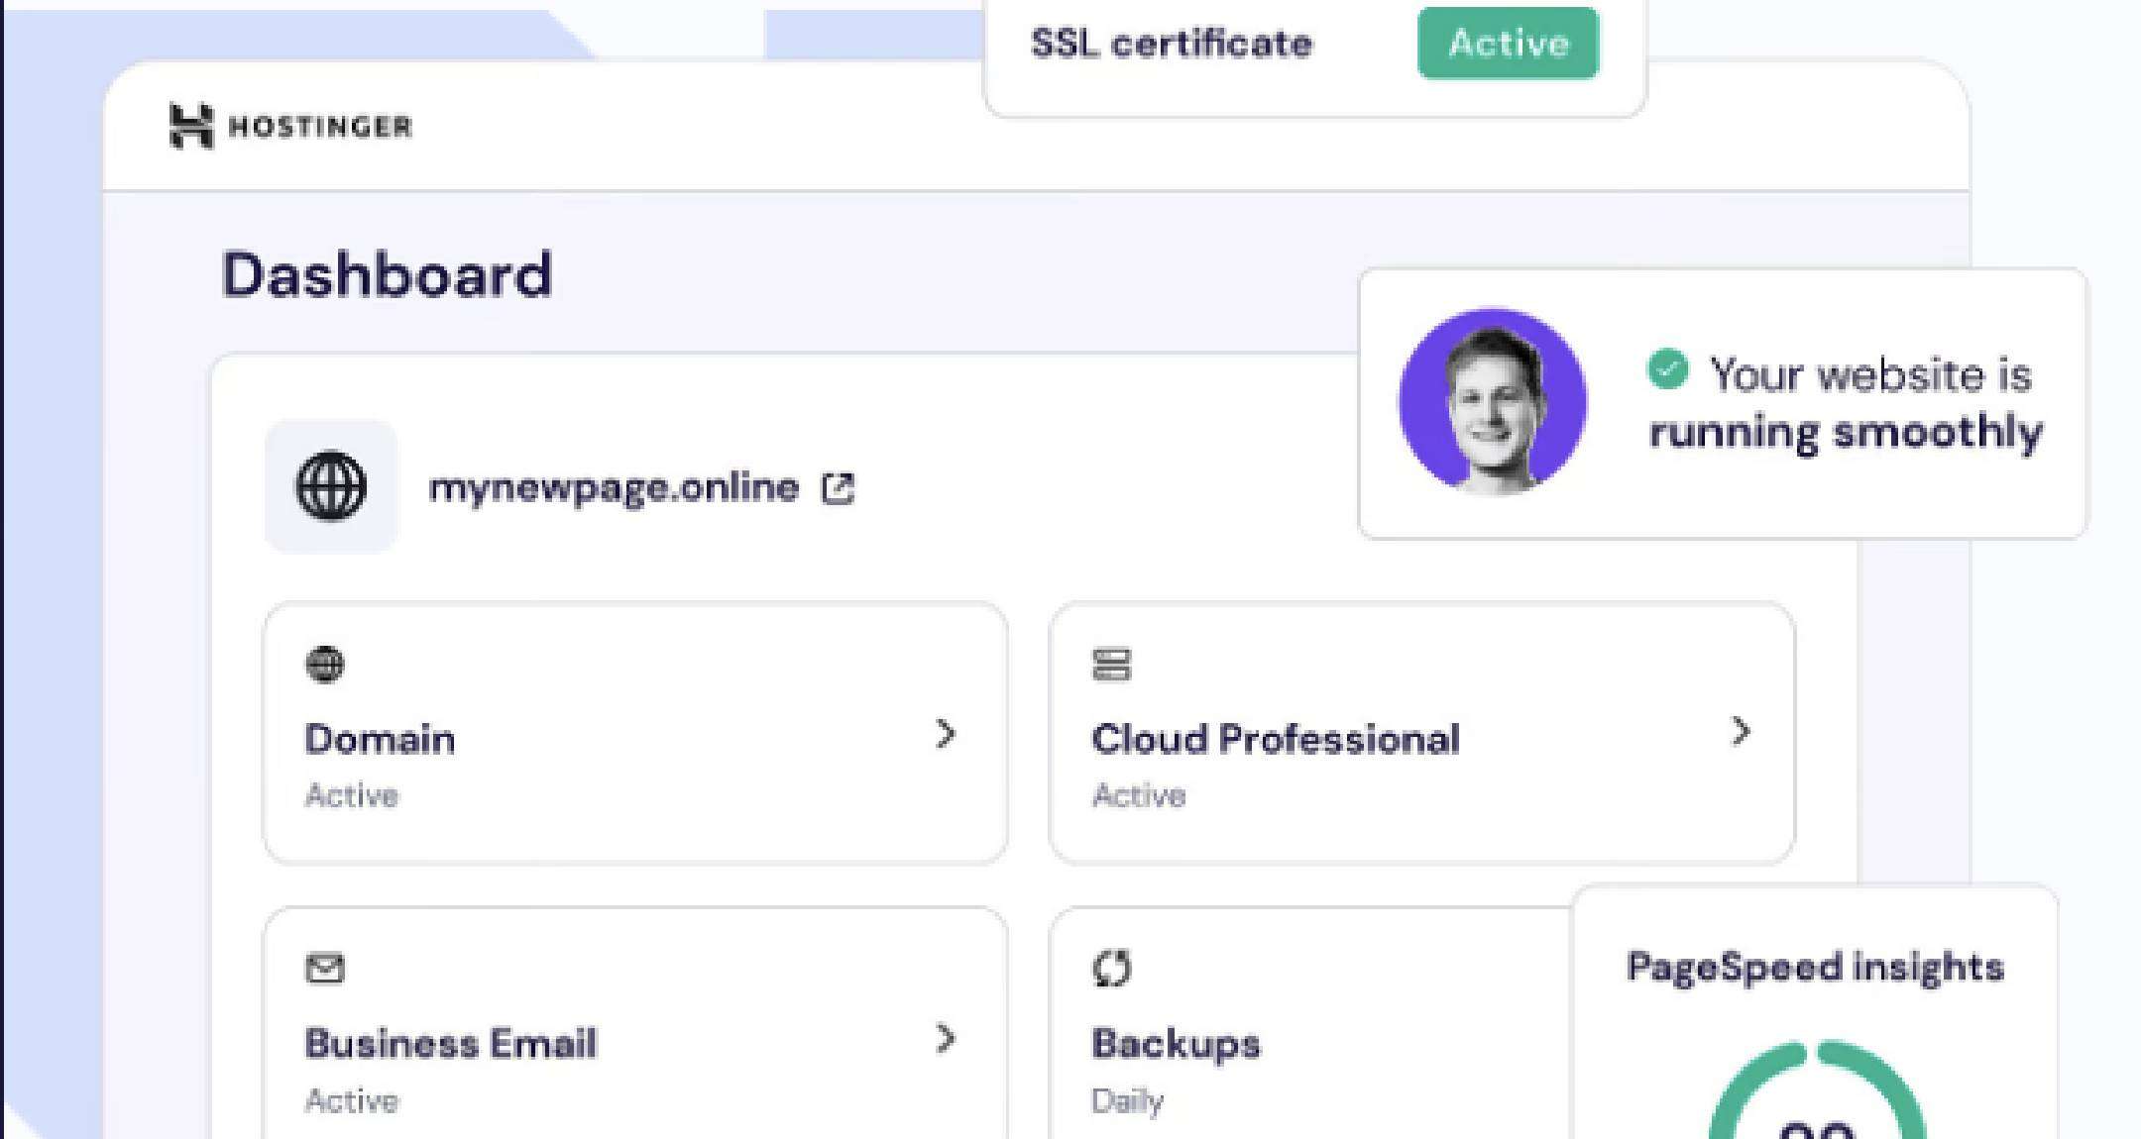Screen dimensions: 2141x1139
Task: Expand Cloud Professional chevron arrow
Action: coord(1741,732)
